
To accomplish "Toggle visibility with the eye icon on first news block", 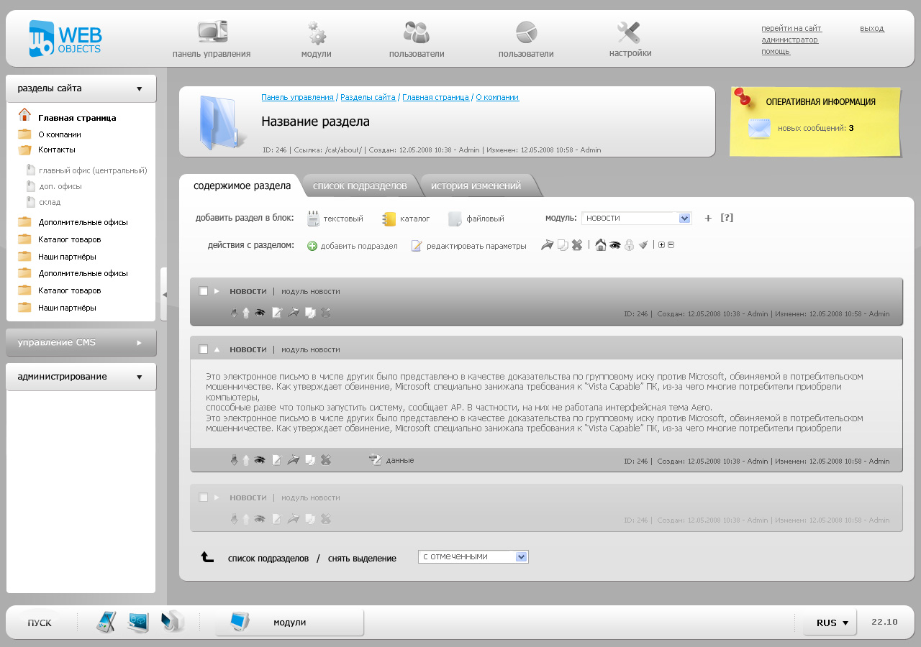I will (x=260, y=313).
